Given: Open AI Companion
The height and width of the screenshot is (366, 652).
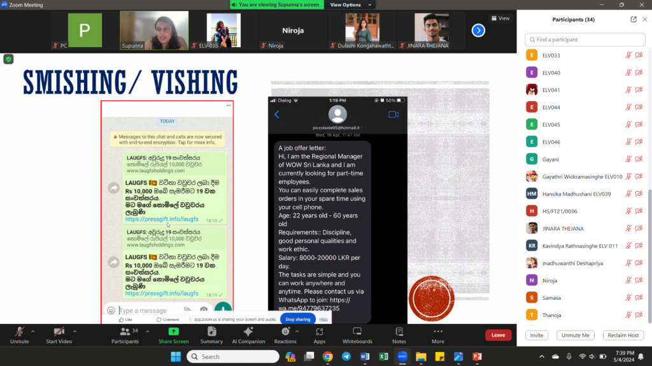Looking at the screenshot, I should point(248,335).
